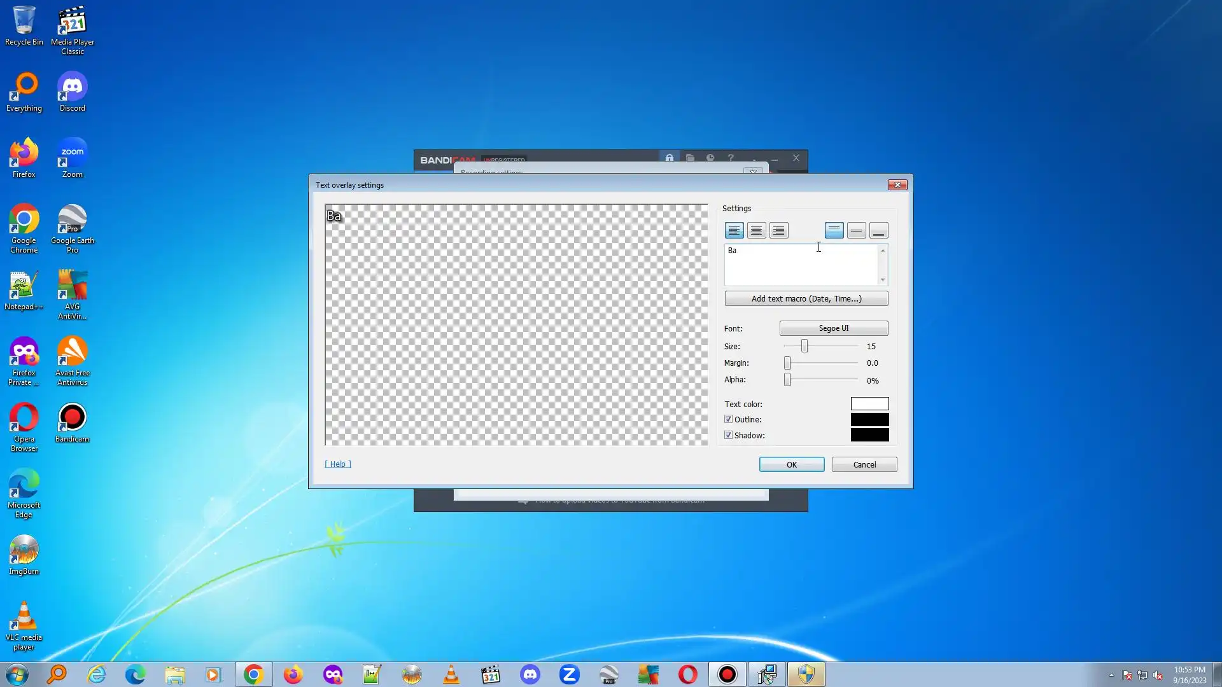1222x687 pixels.
Task: Select right text alignment icon
Action: [778, 230]
